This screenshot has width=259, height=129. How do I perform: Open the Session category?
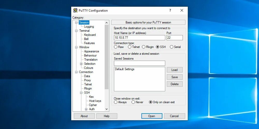[84, 22]
